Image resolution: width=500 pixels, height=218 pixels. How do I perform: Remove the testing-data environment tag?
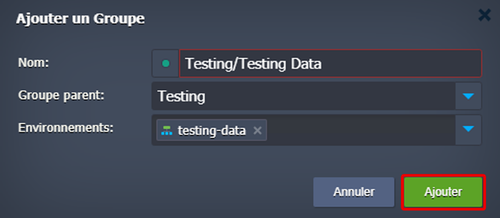257,131
